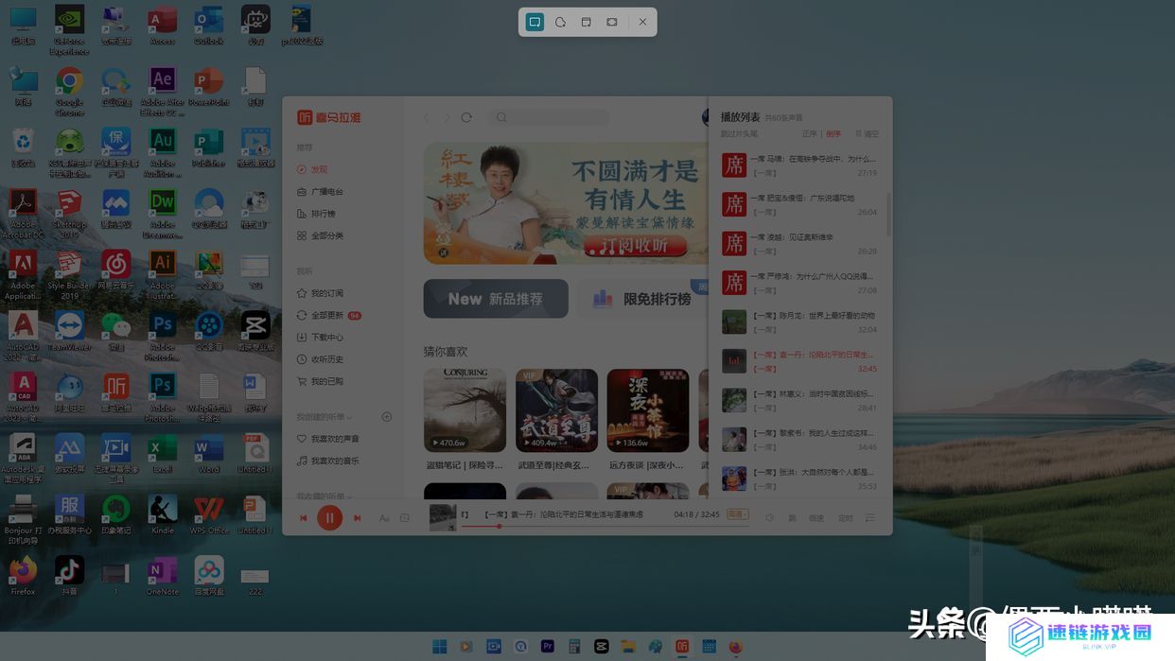Open 发现 in the sidebar
This screenshot has width=1175, height=661.
point(312,169)
